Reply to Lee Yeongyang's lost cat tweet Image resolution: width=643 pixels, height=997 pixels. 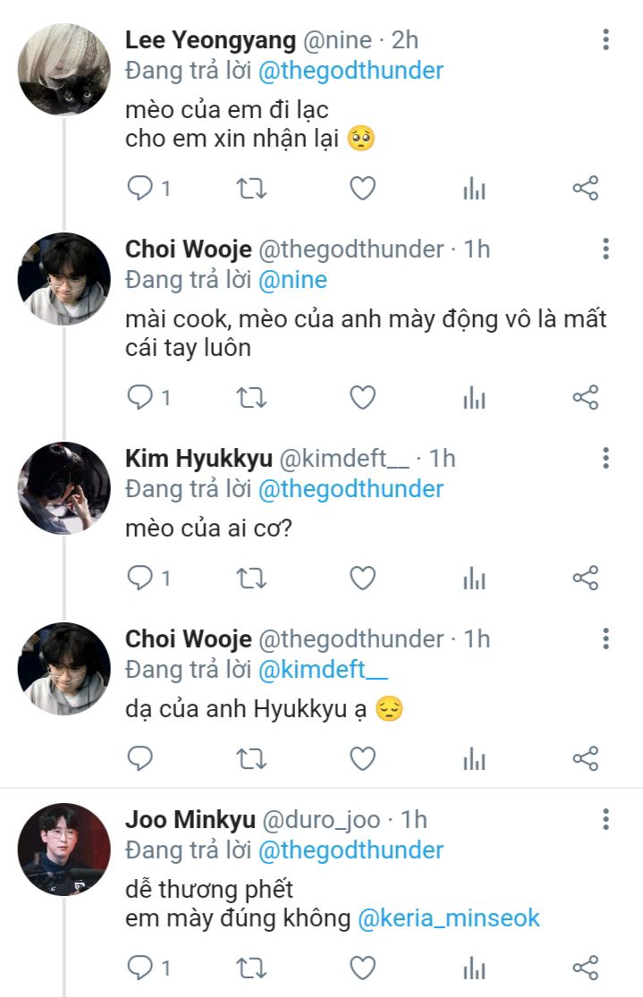click(x=140, y=188)
